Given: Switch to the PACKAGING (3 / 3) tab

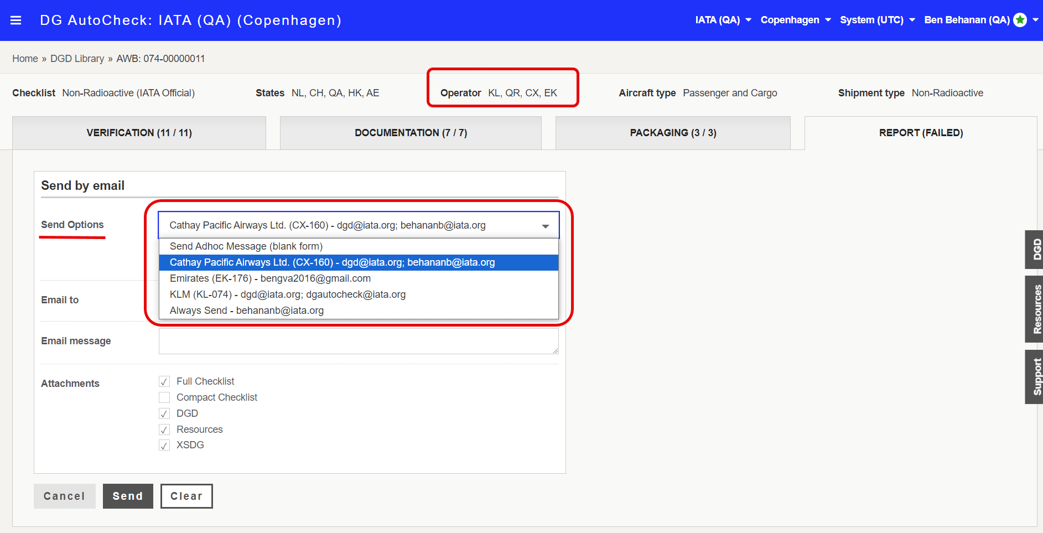Looking at the screenshot, I should [673, 133].
